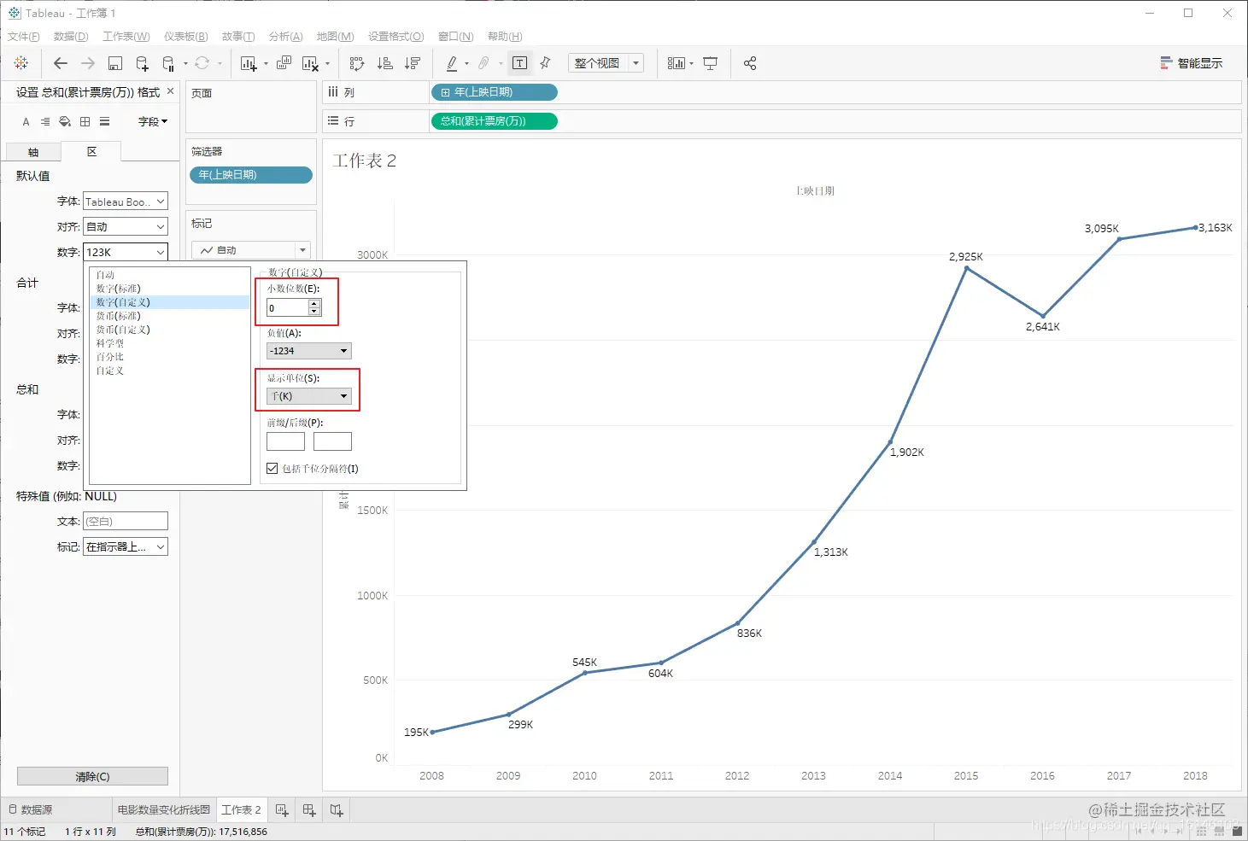Click the new worksheet icon at bottom tabs
Viewport: 1248px width, 841px height.
coord(282,809)
